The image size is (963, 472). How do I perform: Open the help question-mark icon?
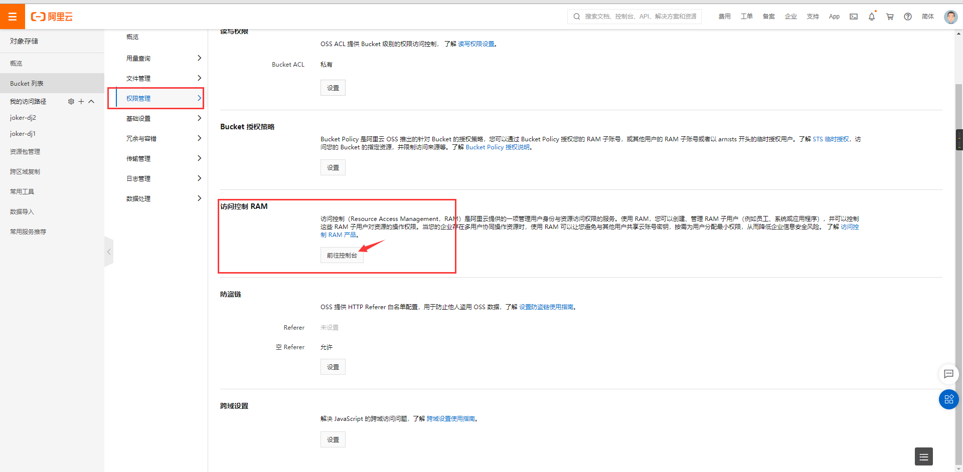pyautogui.click(x=907, y=17)
